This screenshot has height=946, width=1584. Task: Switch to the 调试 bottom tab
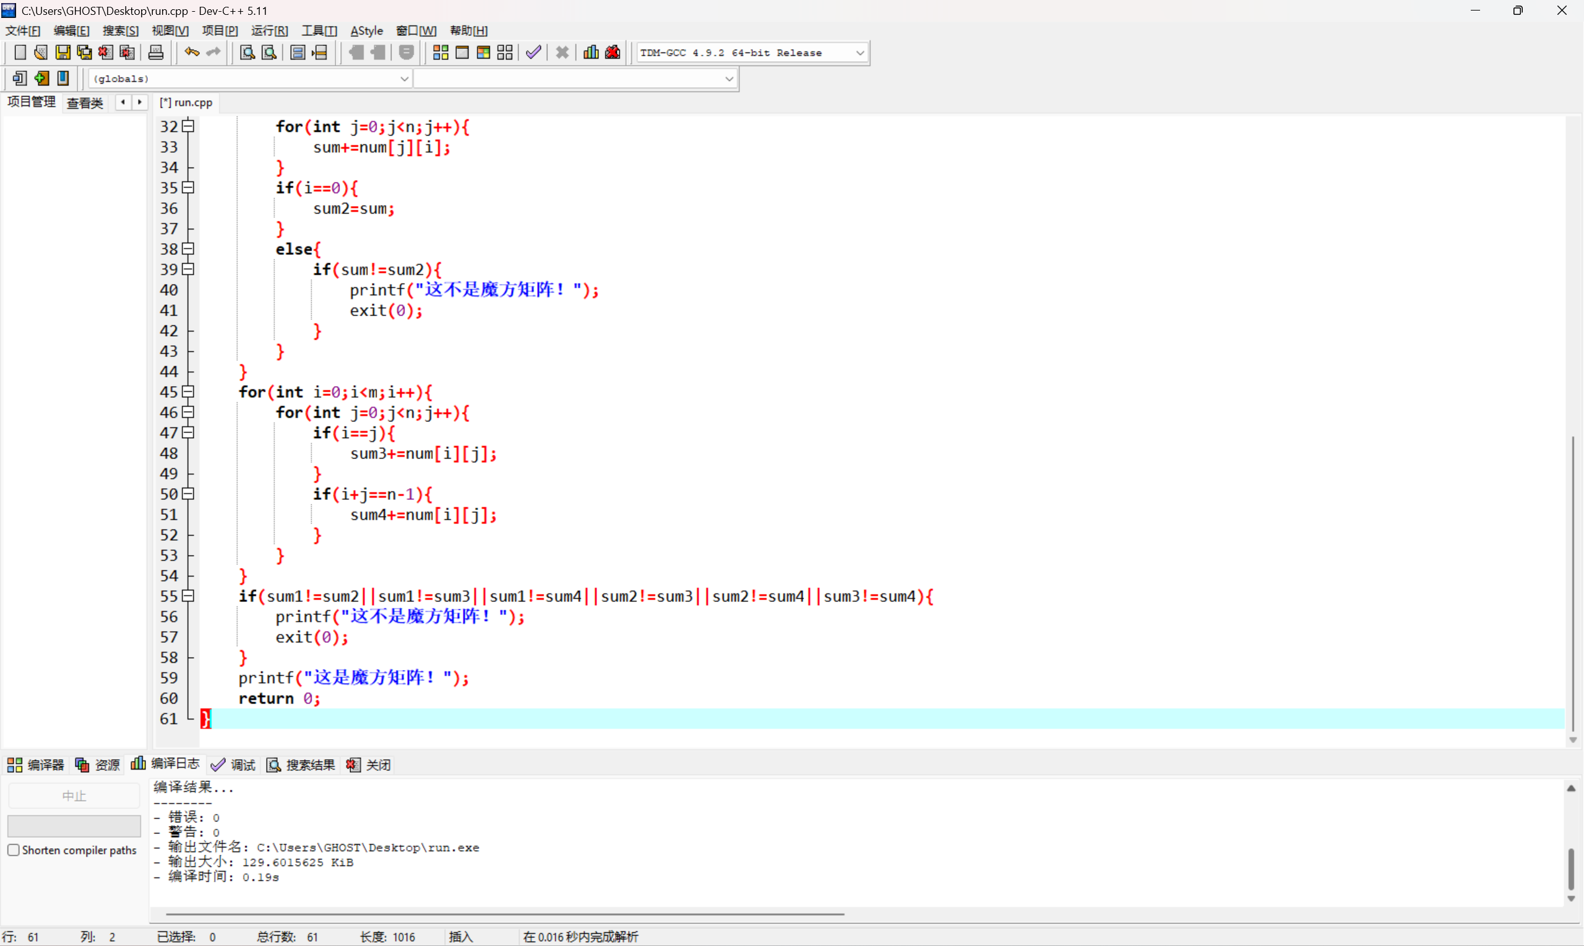tap(233, 764)
